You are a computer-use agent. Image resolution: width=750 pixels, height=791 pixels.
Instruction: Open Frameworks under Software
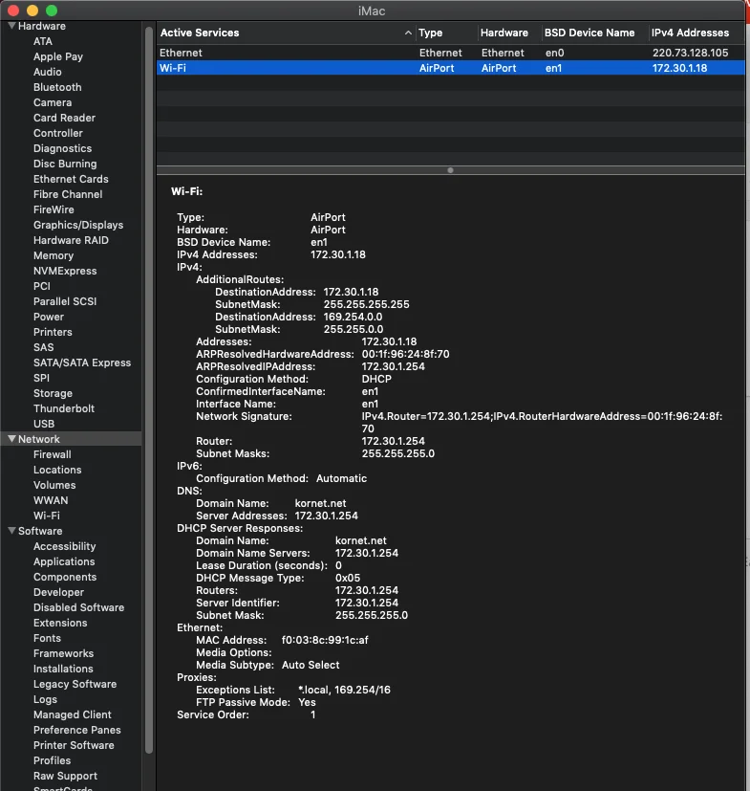63,653
